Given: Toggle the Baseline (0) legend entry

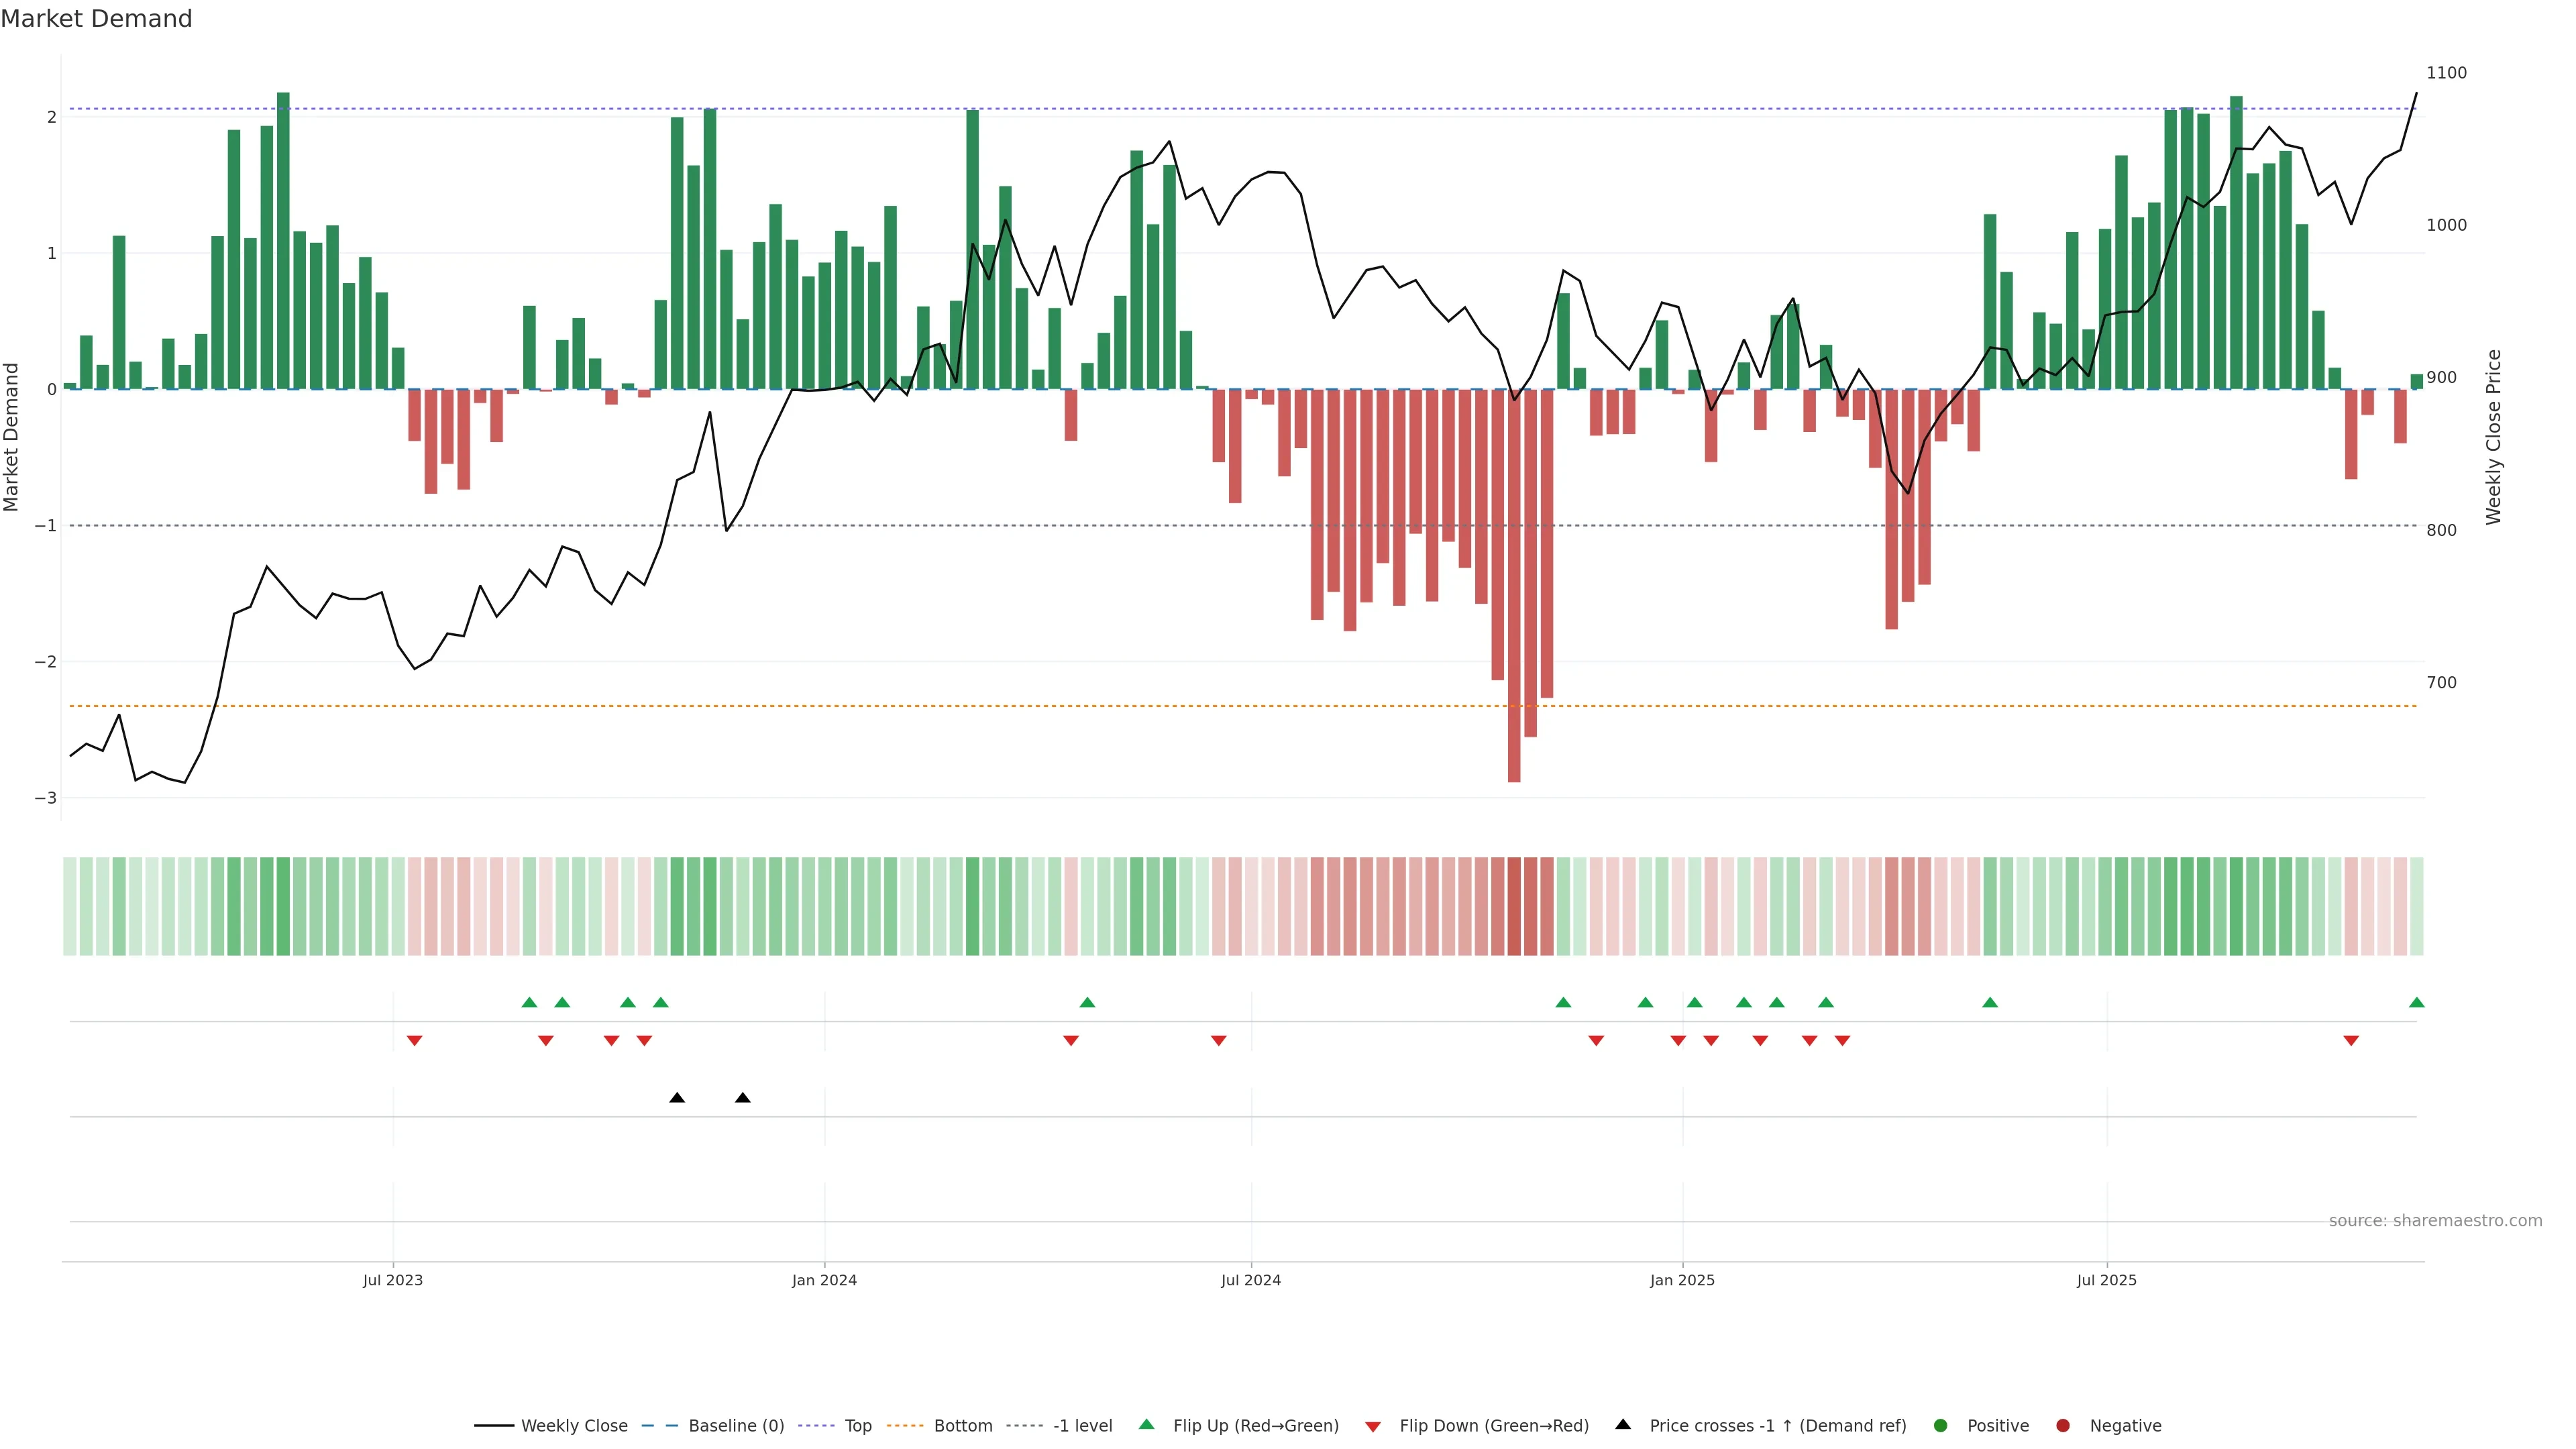Looking at the screenshot, I should 736,1426.
